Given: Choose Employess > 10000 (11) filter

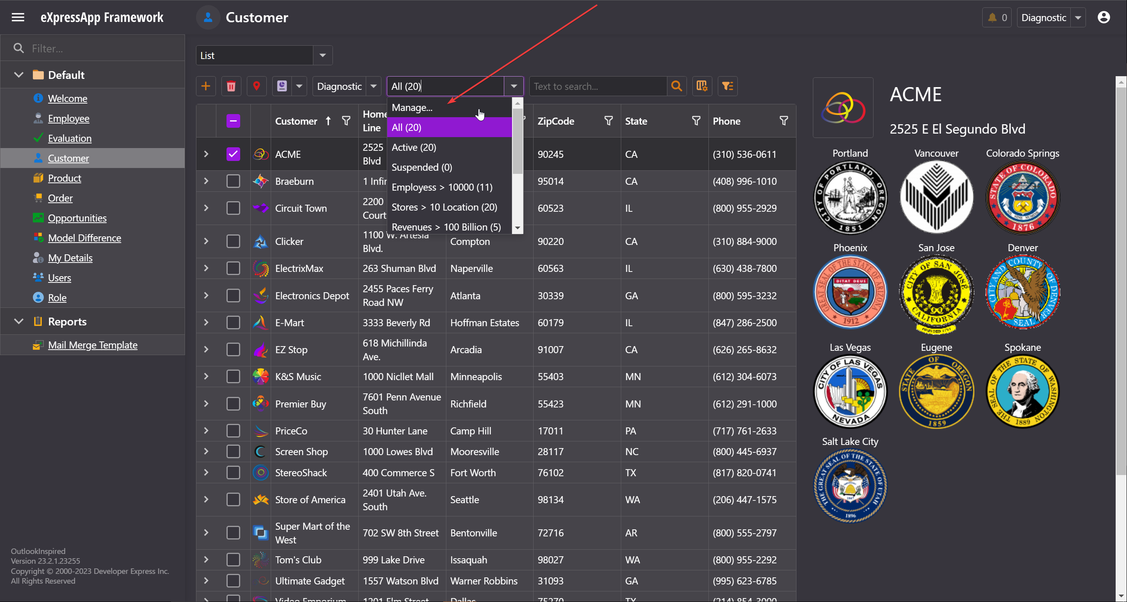Looking at the screenshot, I should coord(442,187).
